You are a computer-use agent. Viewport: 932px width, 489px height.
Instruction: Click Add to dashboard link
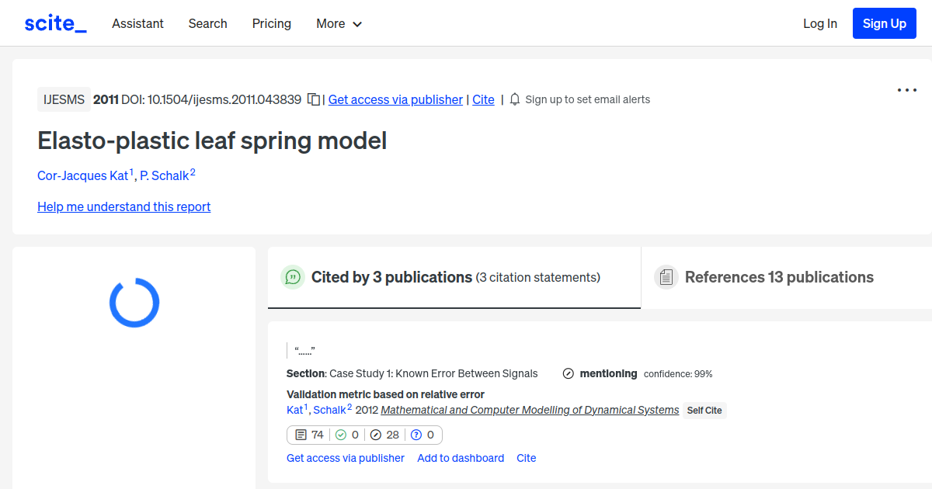461,458
